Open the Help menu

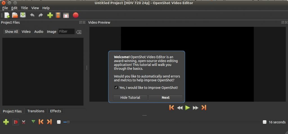coord(46,8)
